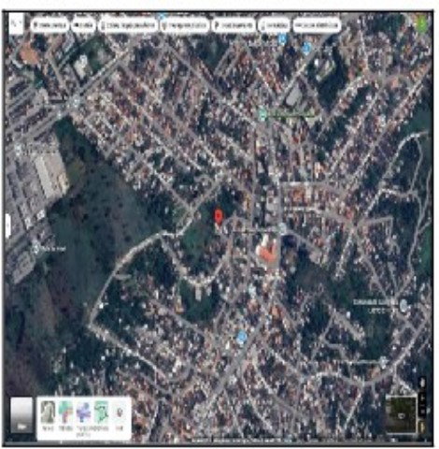Viewport: 439px width, 449px height.
Task: Enable the Terrain layer option
Action: [49, 416]
